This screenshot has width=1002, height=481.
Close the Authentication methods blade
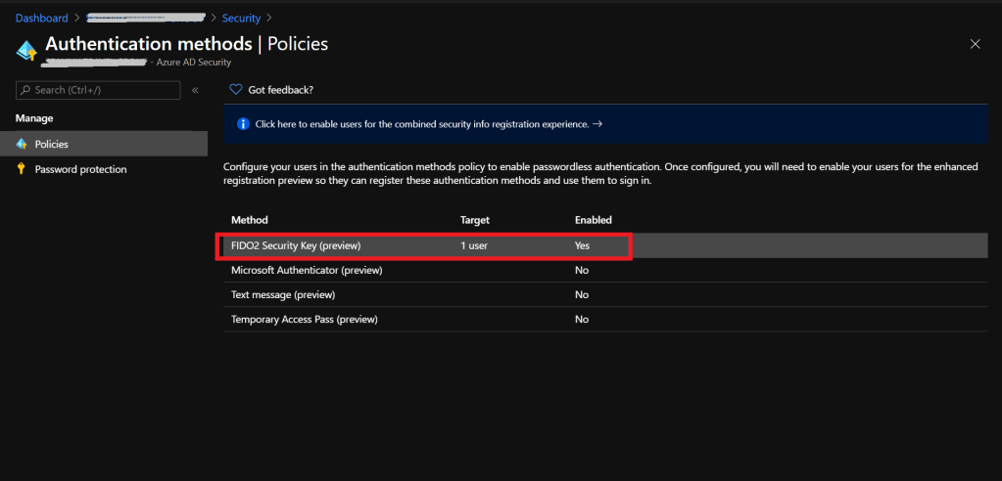[975, 44]
